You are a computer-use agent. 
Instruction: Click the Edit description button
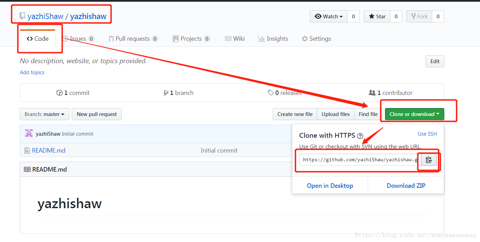[435, 61]
